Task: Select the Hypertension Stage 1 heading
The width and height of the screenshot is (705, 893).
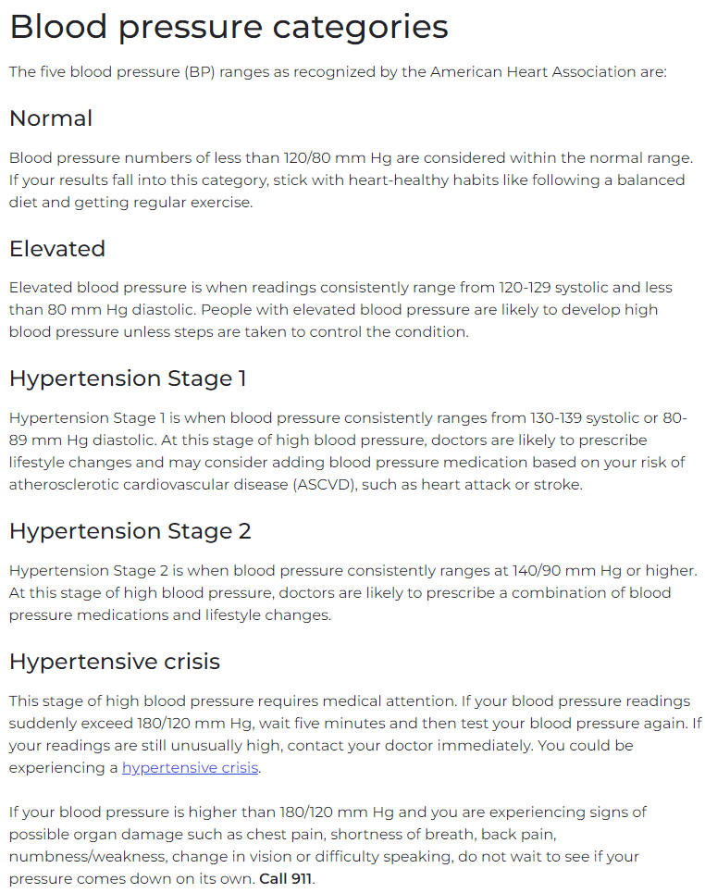Action: (x=128, y=378)
